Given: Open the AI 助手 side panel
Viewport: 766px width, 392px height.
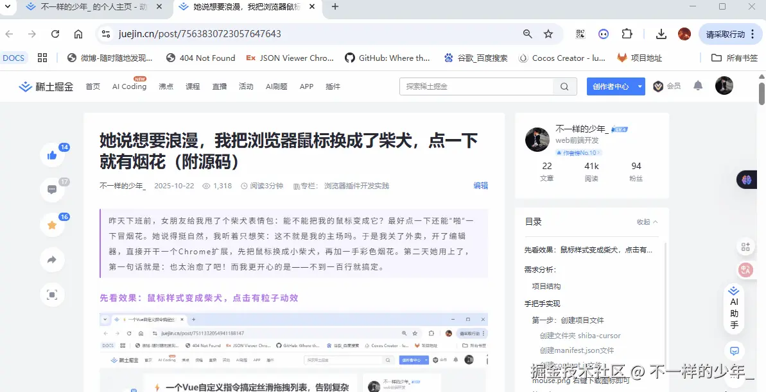Looking at the screenshot, I should click(734, 307).
